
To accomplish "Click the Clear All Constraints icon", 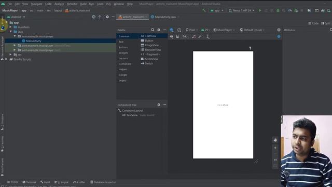I will [194, 36].
